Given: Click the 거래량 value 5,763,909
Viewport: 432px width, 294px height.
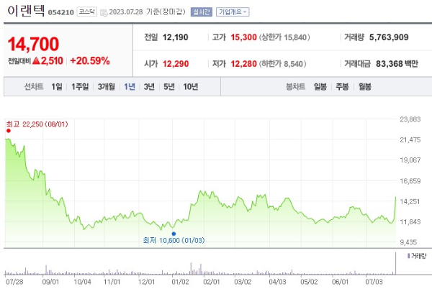Looking at the screenshot, I should [389, 37].
